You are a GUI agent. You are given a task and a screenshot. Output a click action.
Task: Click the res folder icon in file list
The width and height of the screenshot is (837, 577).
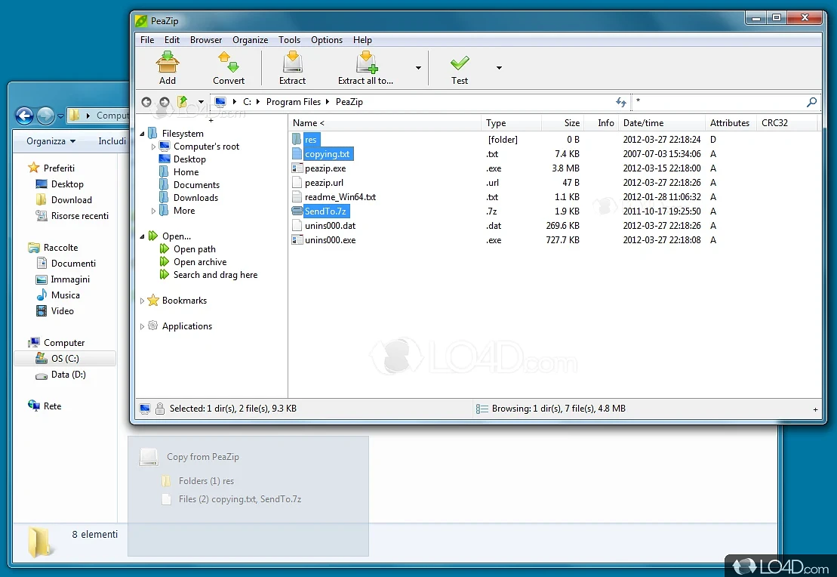tap(297, 140)
